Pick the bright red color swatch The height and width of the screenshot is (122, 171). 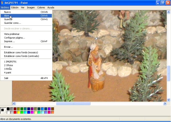click(15, 112)
